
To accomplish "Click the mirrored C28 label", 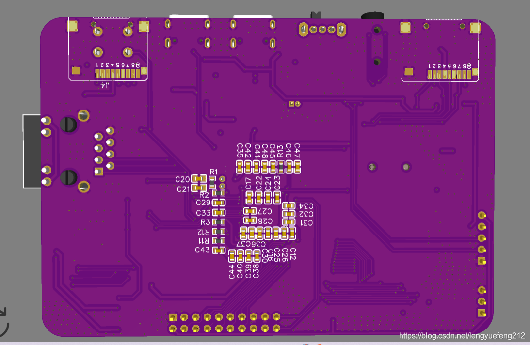I will pyautogui.click(x=265, y=221).
